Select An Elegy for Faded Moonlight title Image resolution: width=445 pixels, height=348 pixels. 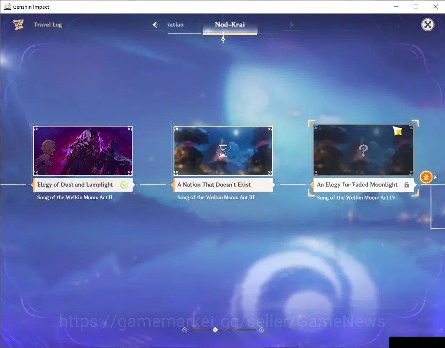[357, 184]
